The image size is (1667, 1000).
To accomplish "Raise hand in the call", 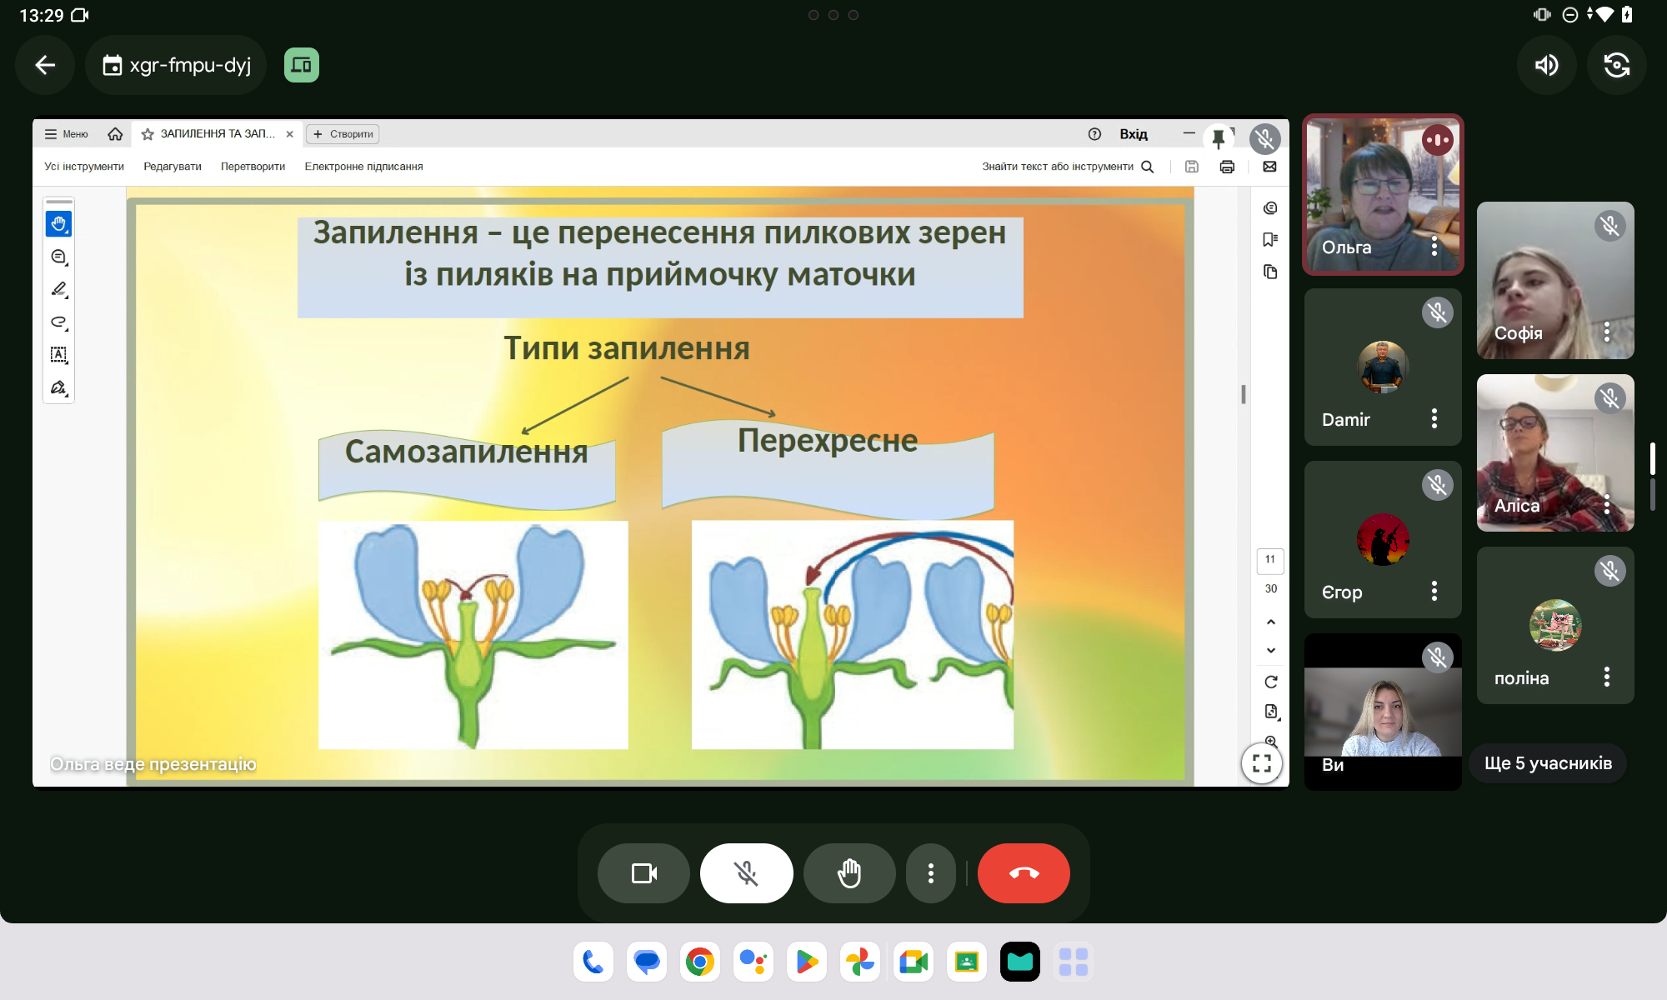I will [849, 873].
